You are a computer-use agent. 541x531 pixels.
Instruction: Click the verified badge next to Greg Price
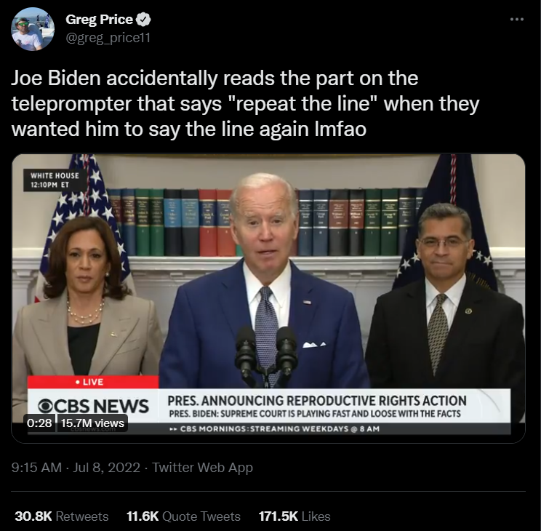[143, 20]
